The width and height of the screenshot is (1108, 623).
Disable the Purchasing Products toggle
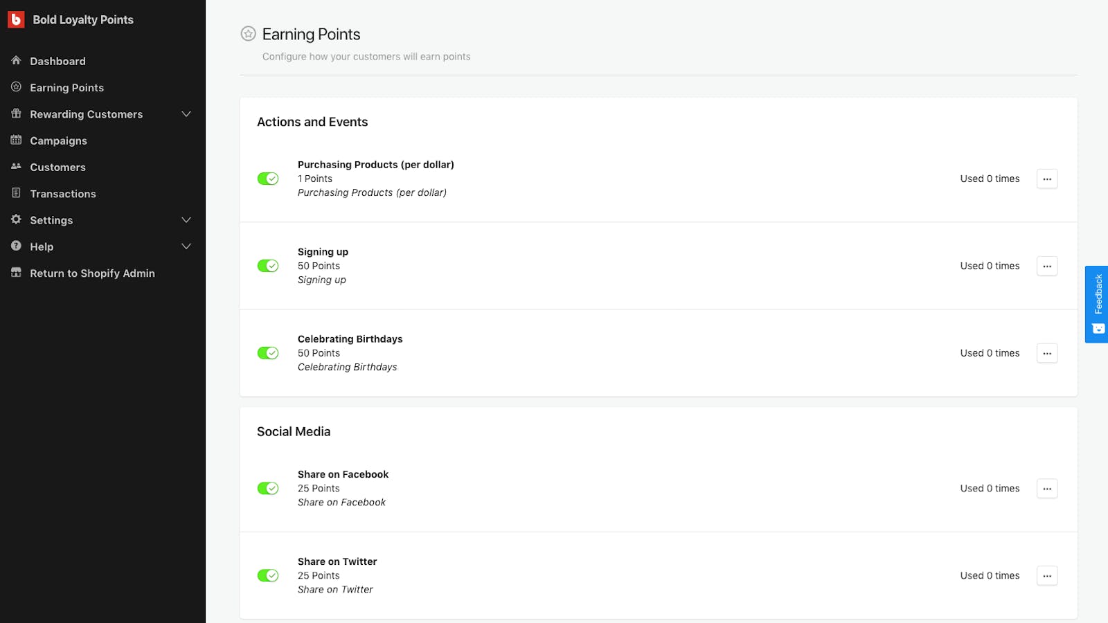click(x=268, y=179)
